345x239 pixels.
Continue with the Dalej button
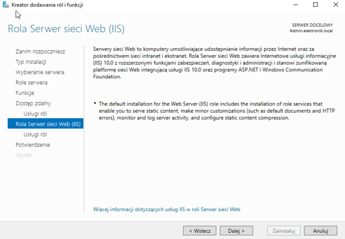pyautogui.click(x=237, y=231)
